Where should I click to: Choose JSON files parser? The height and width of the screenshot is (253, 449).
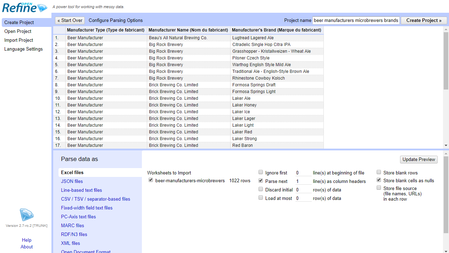tap(72, 181)
